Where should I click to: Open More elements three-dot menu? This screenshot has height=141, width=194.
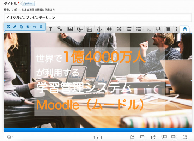(176, 29)
